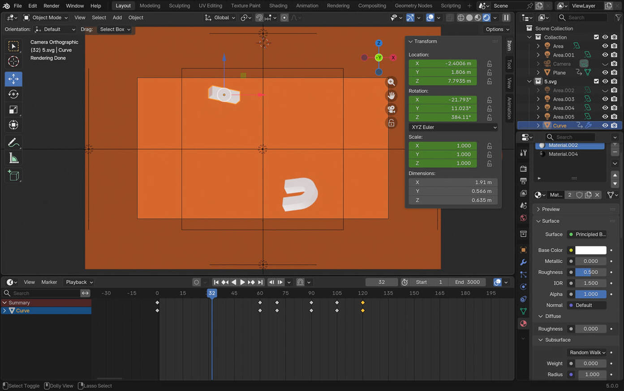Activate the Annotate pencil tool
624x391 pixels.
tap(13, 143)
